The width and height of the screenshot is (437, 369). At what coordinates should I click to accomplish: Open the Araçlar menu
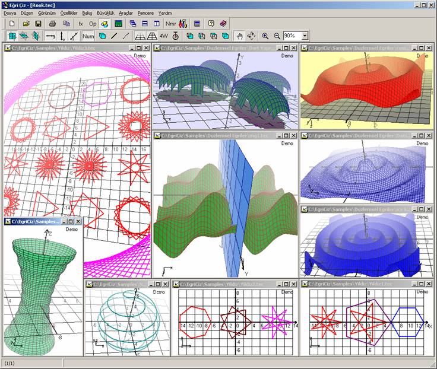coord(126,13)
